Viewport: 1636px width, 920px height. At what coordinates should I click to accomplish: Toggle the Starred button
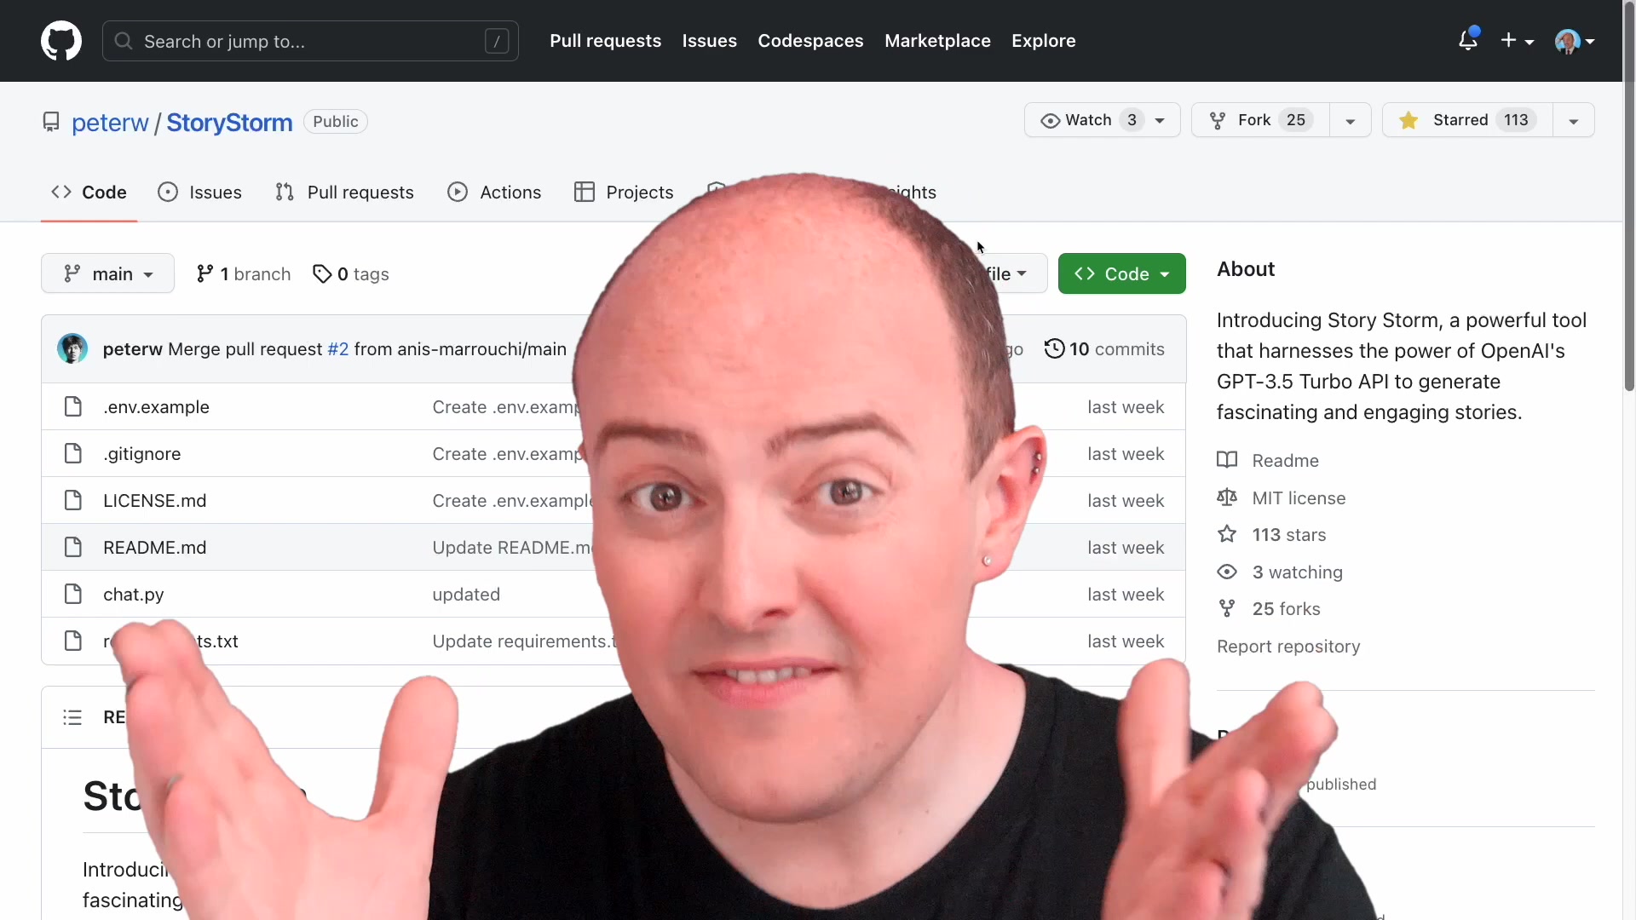pos(1467,120)
